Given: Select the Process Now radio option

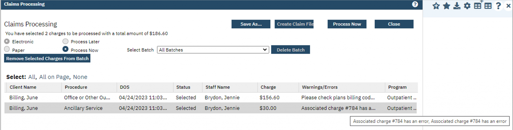Looking at the screenshot, I should (x=65, y=49).
